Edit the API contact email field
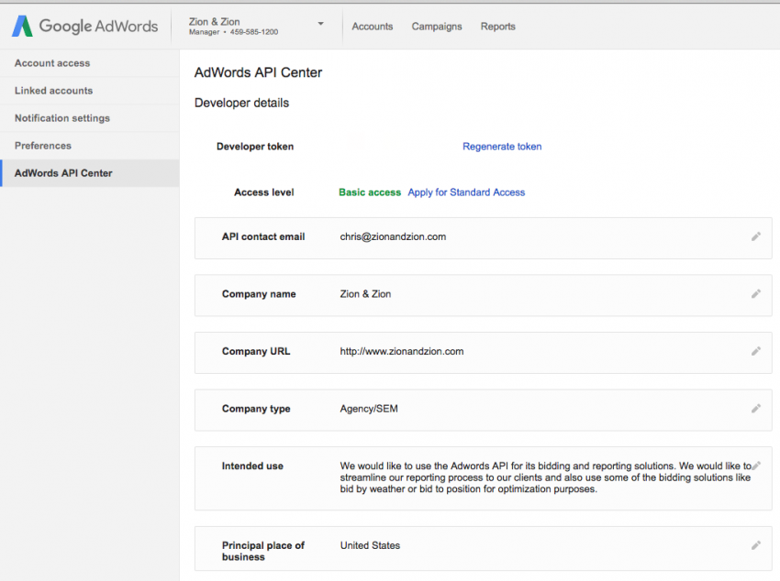This screenshot has height=581, width=780. click(x=756, y=236)
